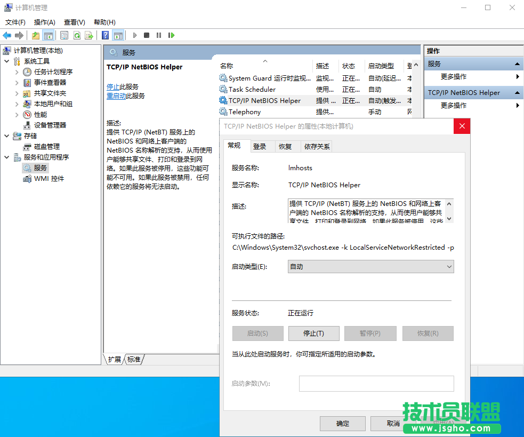Click the Stop Service square toolbar icon
Image resolution: width=524 pixels, height=437 pixels.
pos(147,35)
